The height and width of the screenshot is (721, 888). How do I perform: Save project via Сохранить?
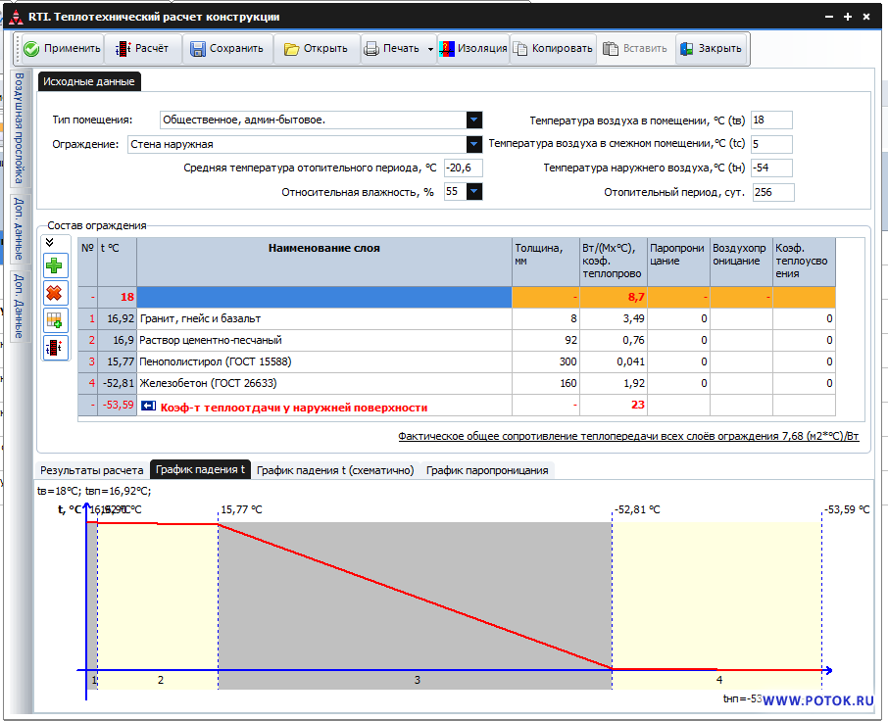click(227, 49)
